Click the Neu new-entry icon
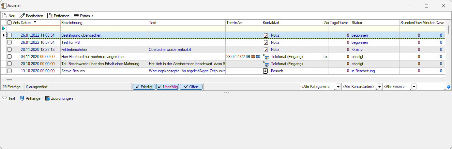 click(5, 16)
